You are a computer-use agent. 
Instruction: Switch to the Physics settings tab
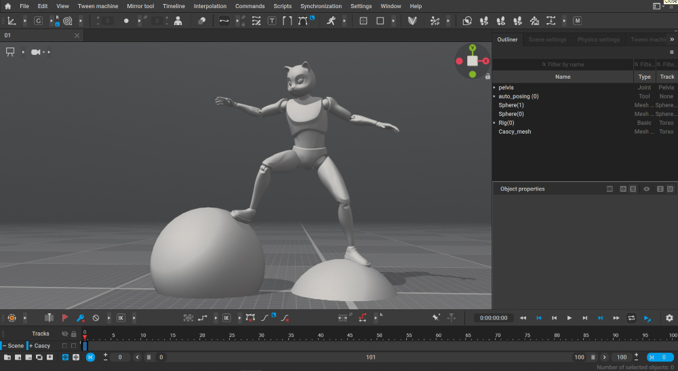(x=598, y=39)
